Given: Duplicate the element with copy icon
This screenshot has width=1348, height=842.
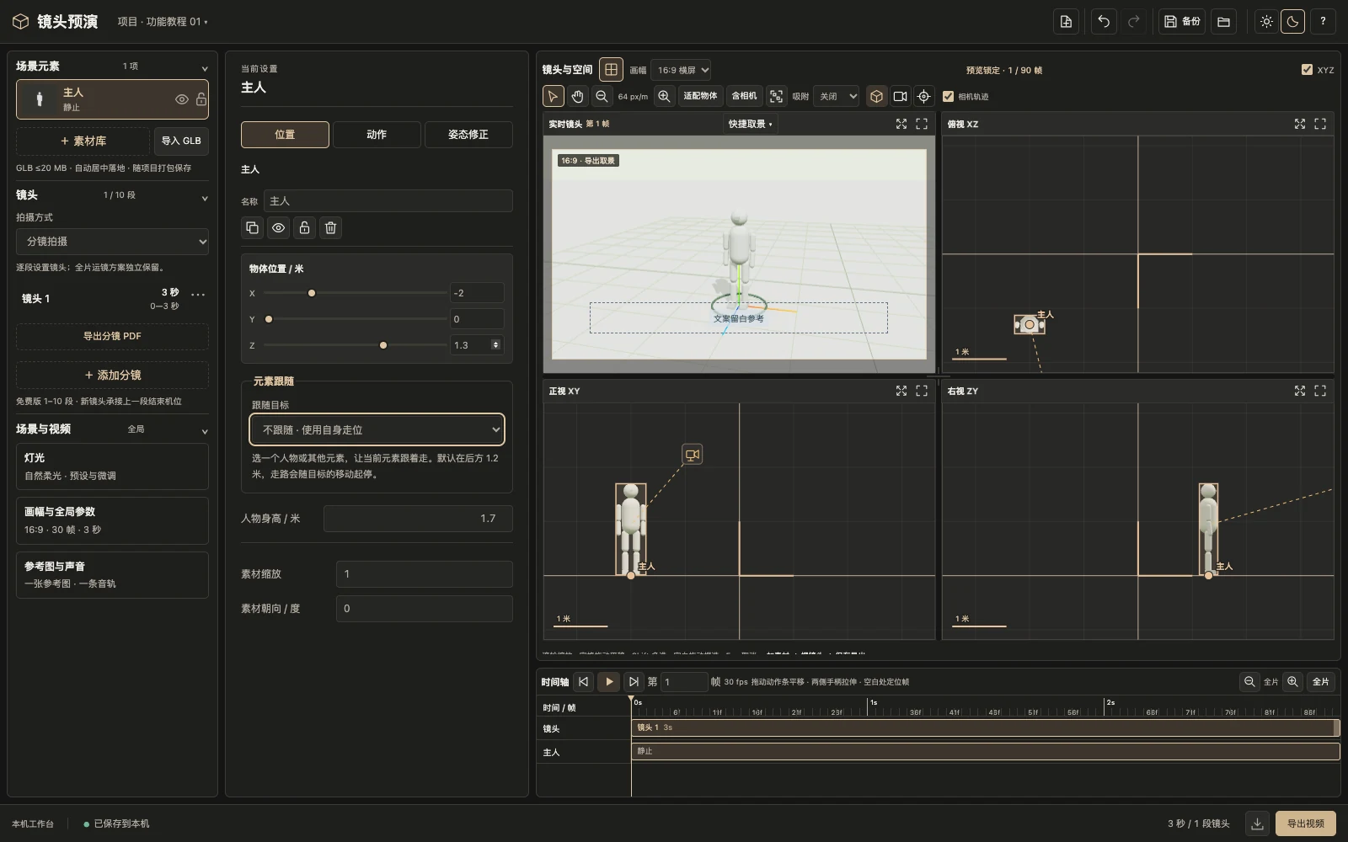Looking at the screenshot, I should click(252, 227).
